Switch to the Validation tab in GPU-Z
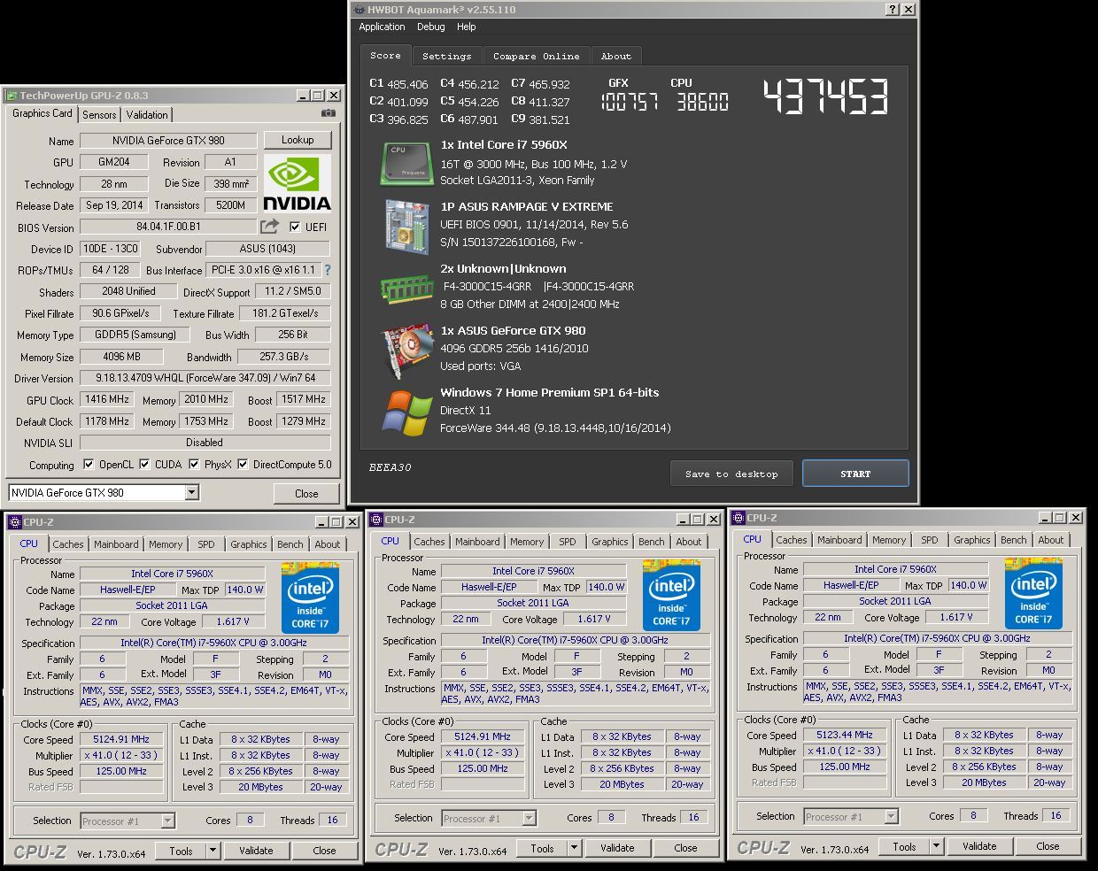This screenshot has width=1098, height=871. pos(147,115)
